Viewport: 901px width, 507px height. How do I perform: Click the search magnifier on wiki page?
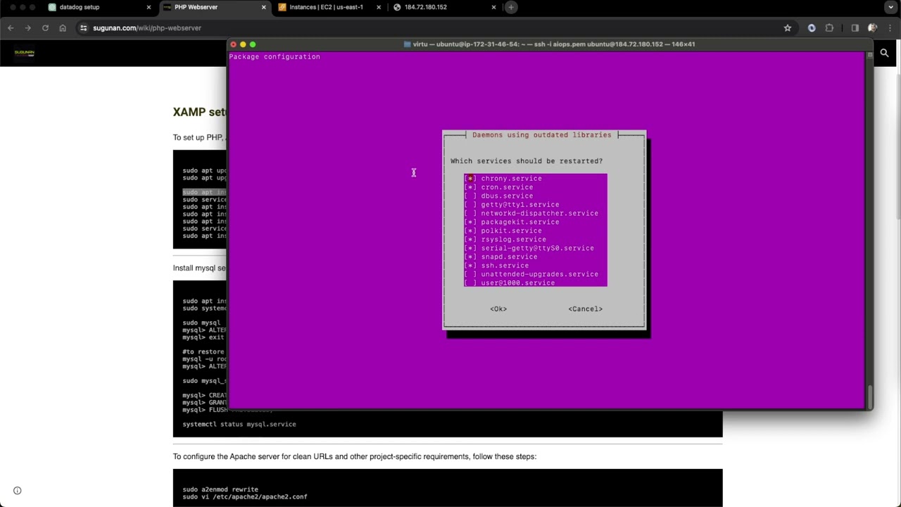click(x=884, y=53)
